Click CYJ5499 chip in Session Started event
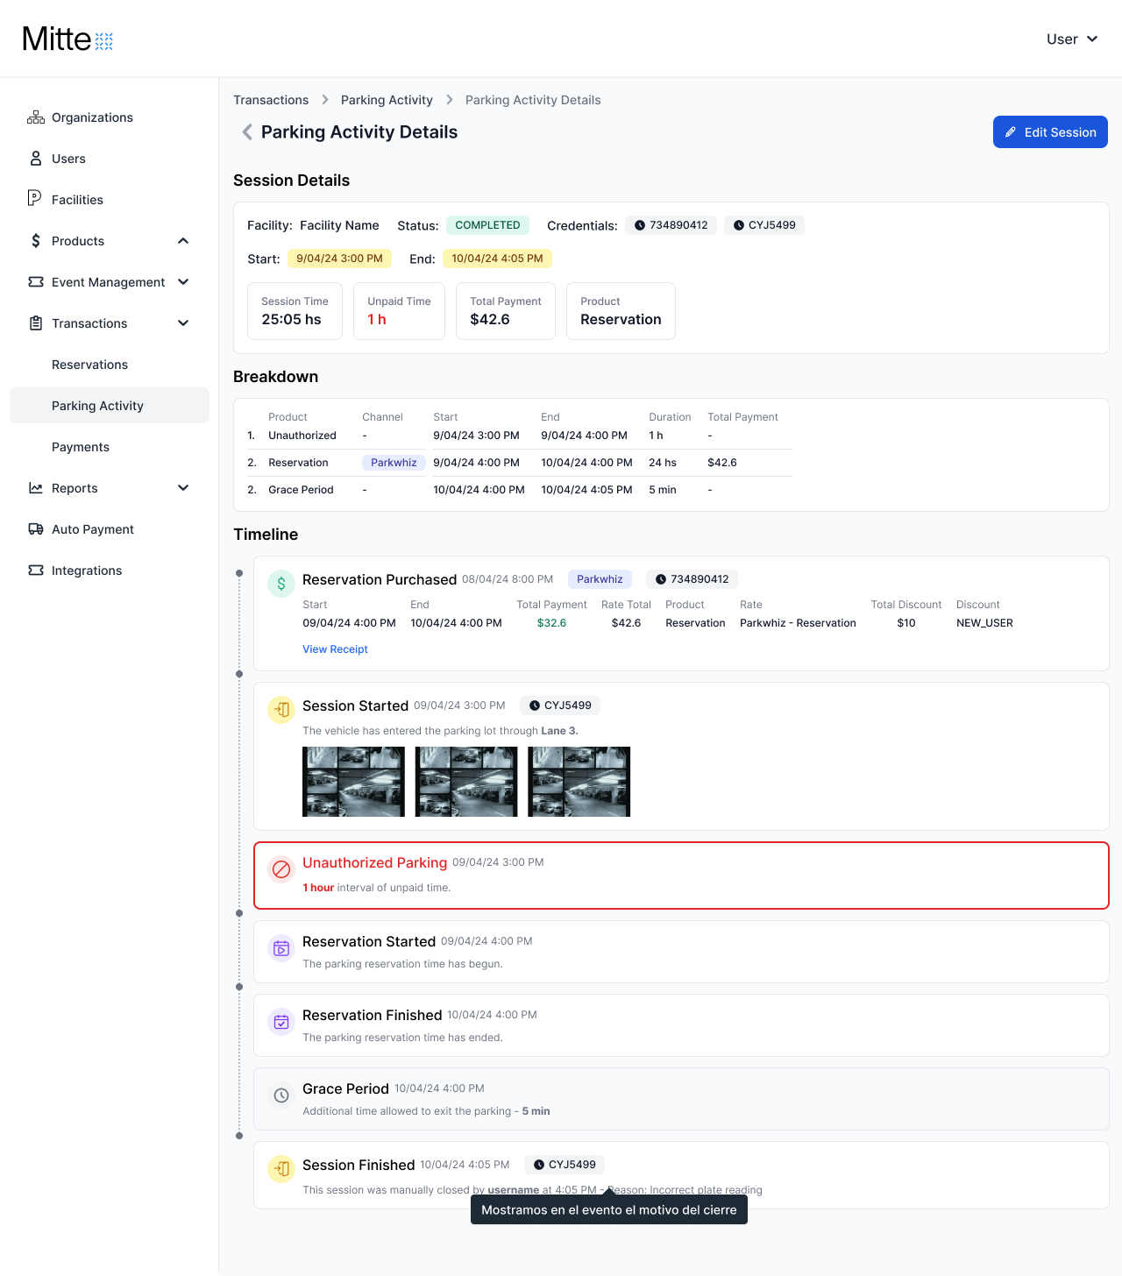Screen dimensions: 1122x1276 point(560,705)
